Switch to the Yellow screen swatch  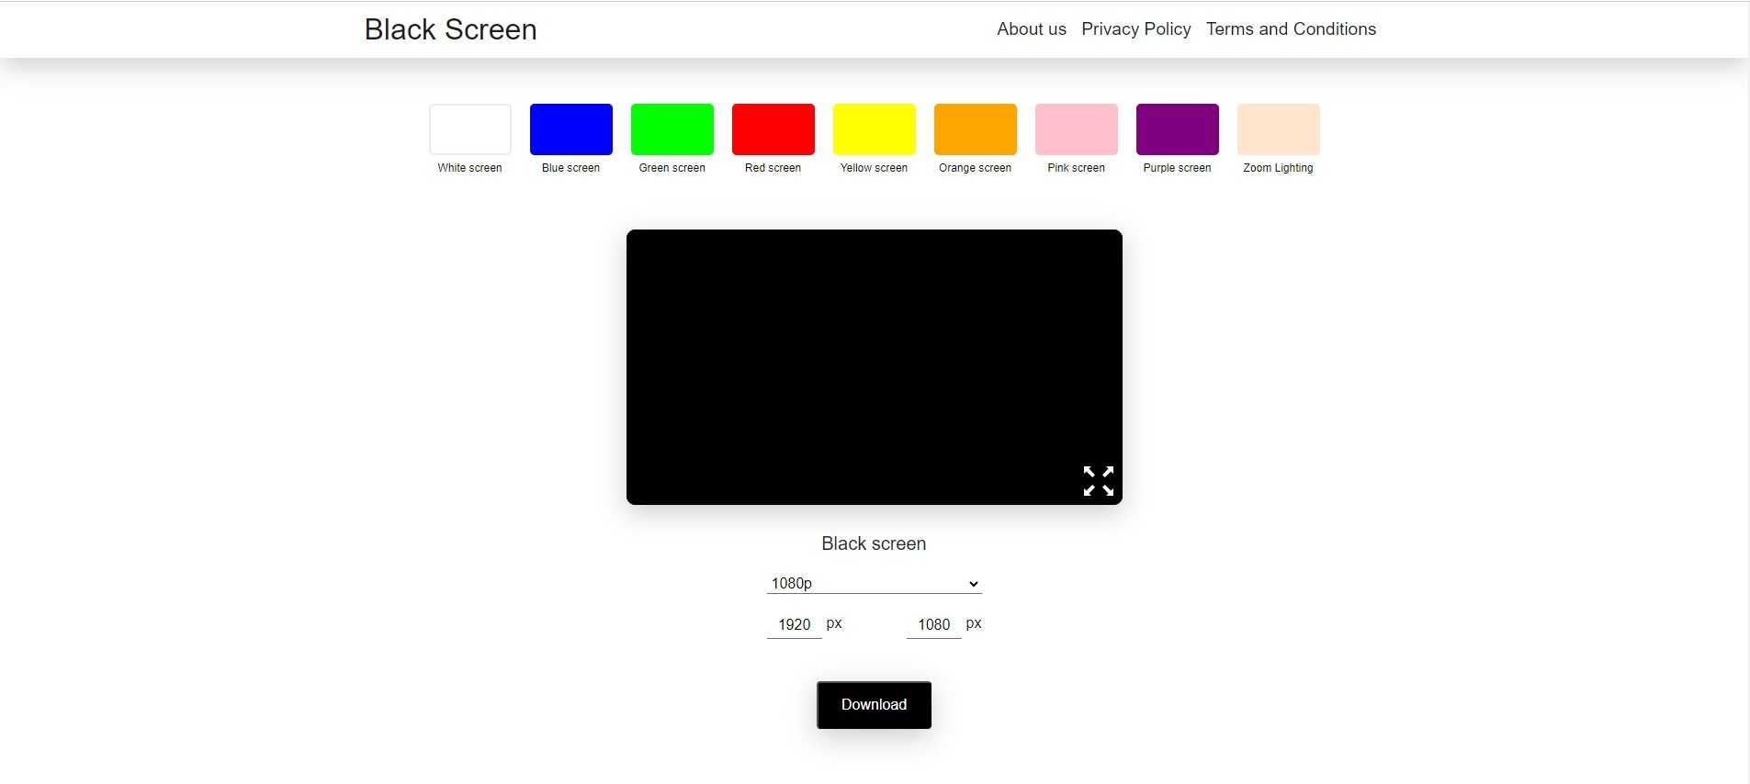pyautogui.click(x=874, y=129)
